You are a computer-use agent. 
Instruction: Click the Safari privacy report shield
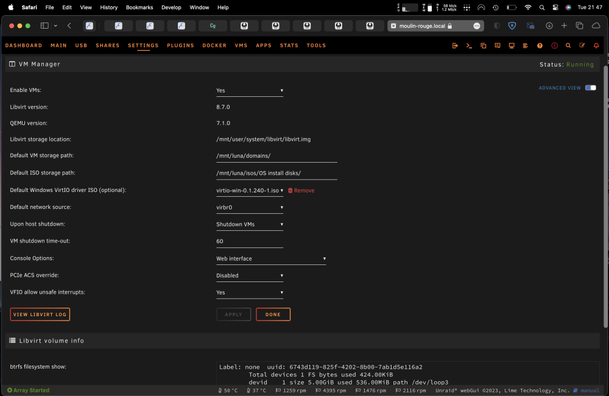pyautogui.click(x=497, y=26)
